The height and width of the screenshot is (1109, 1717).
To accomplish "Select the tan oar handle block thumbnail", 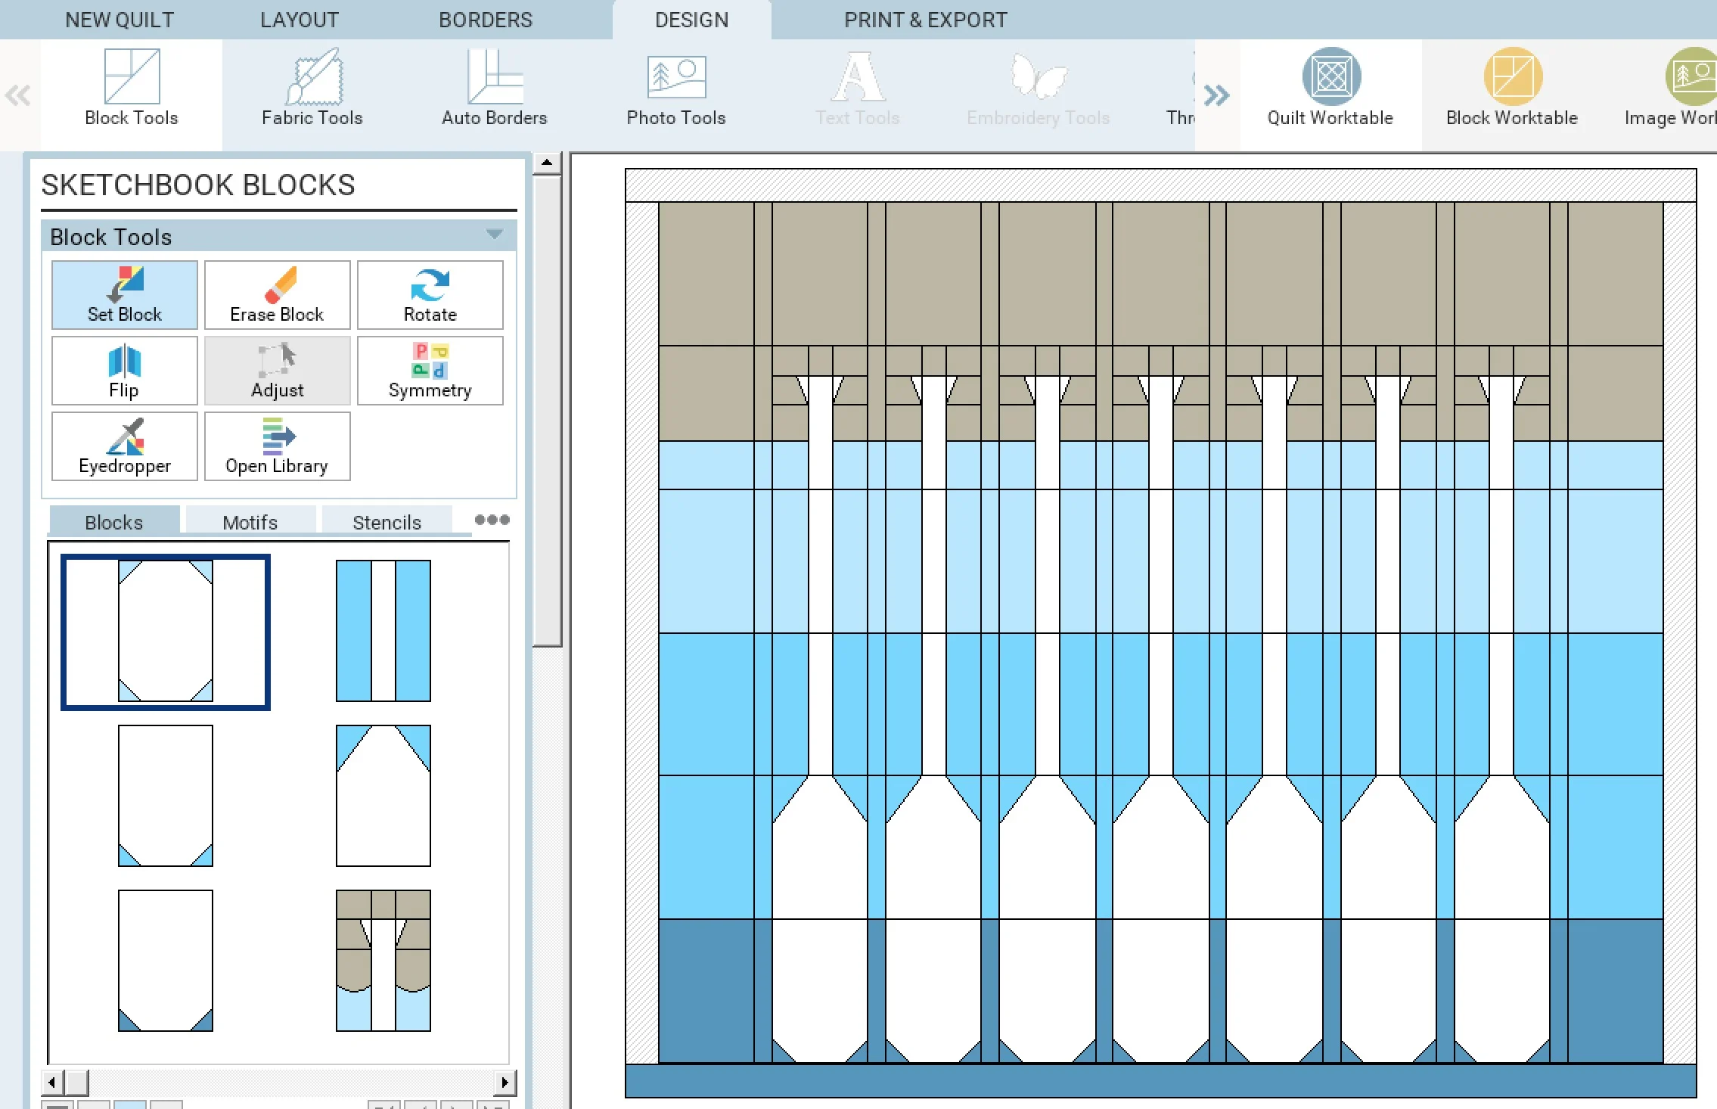I will (383, 961).
